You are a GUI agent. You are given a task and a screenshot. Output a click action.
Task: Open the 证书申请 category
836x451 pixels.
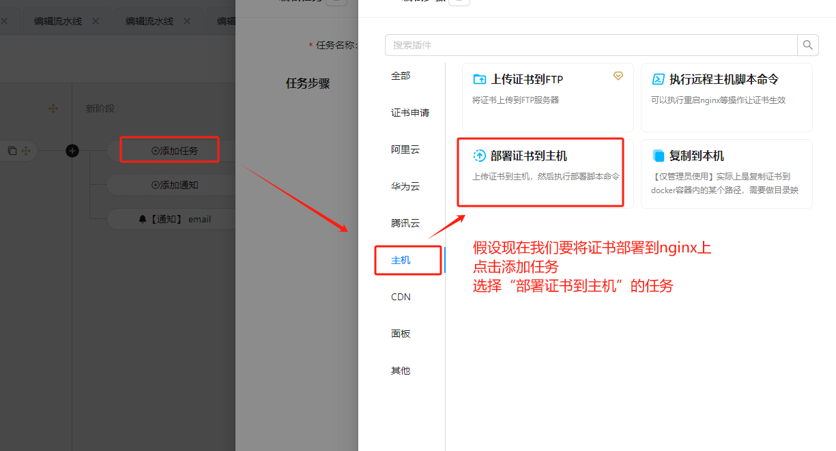pyautogui.click(x=409, y=113)
